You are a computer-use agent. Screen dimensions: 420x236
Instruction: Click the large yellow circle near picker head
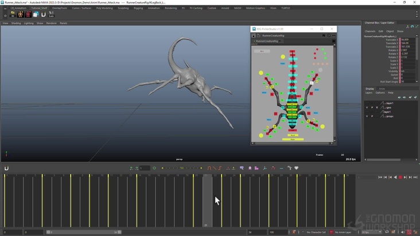point(283,57)
